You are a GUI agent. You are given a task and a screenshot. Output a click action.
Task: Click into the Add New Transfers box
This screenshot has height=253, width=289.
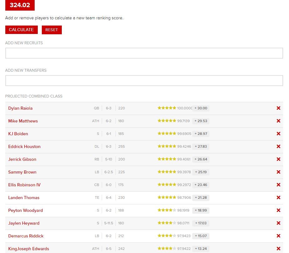pyautogui.click(x=144, y=81)
